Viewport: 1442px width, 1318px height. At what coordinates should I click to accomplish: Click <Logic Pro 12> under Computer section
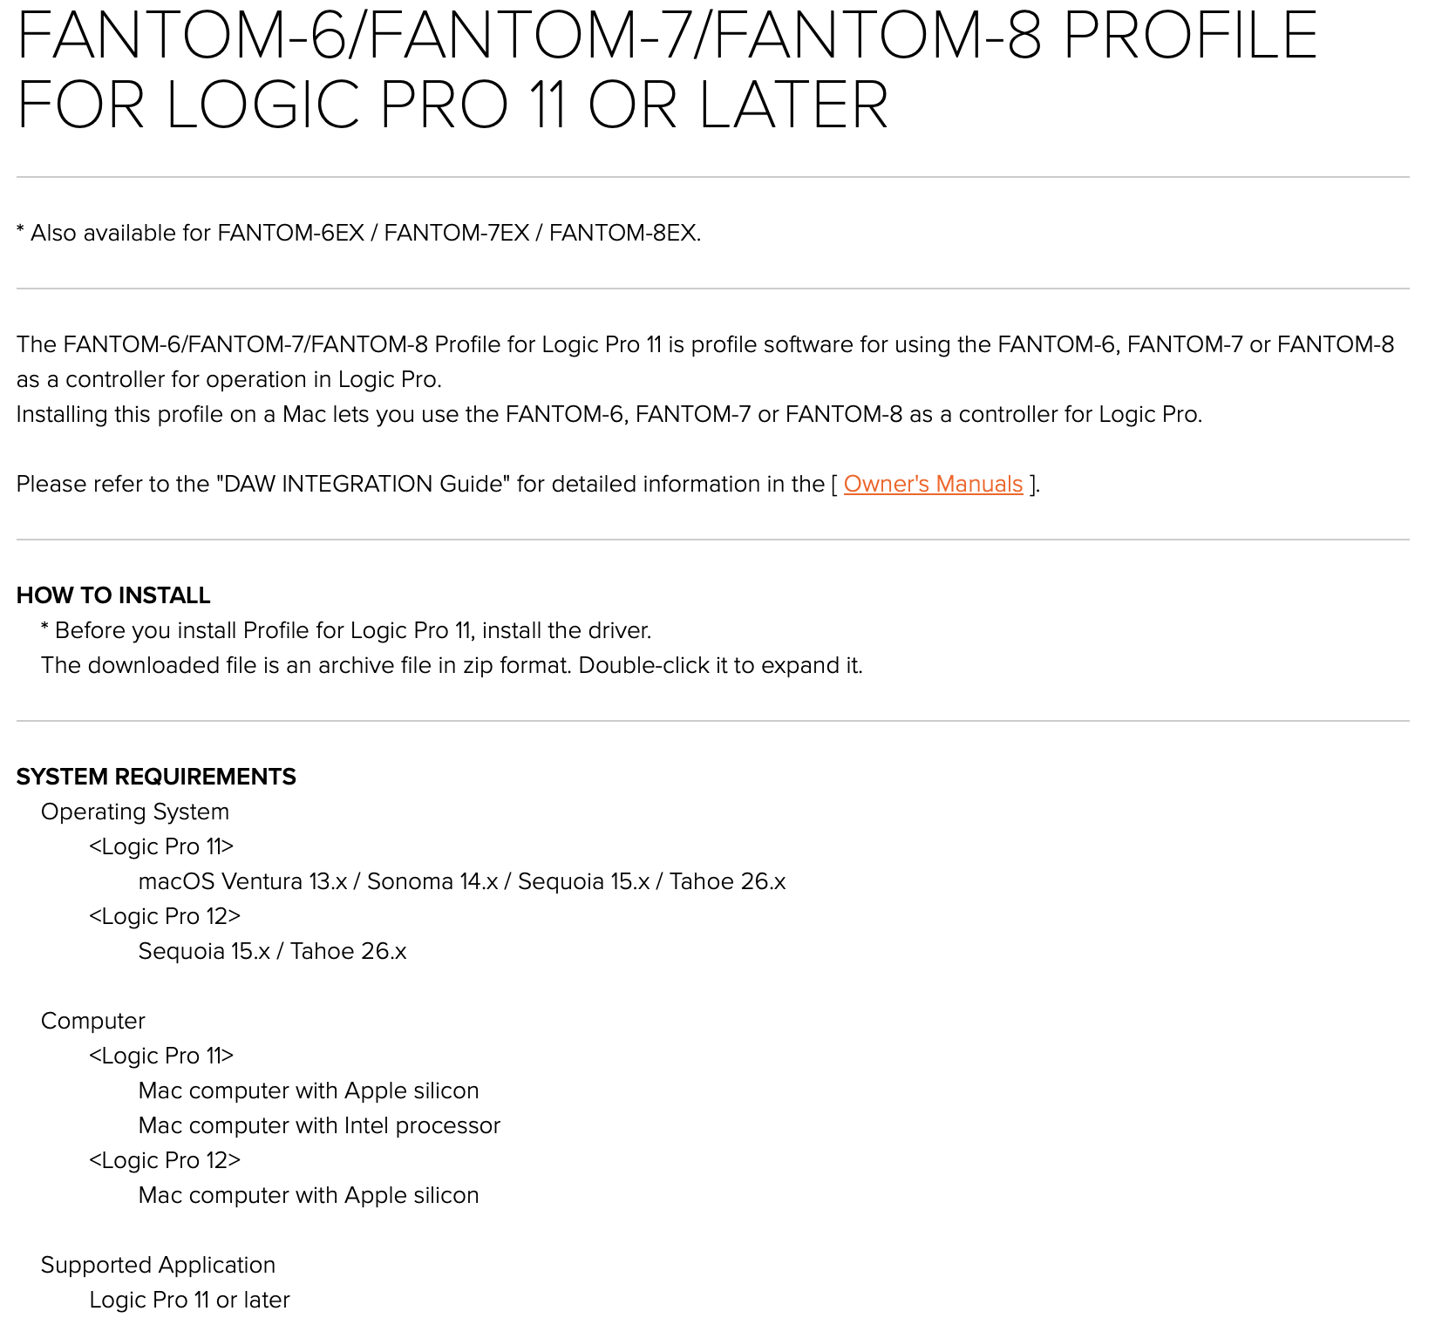point(164,1160)
